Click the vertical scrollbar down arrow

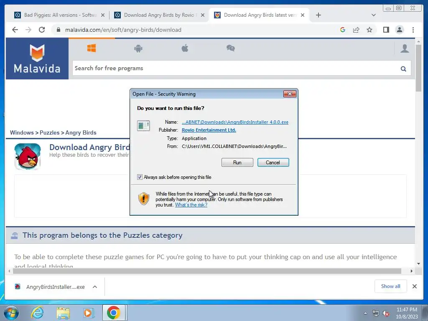[x=418, y=264]
